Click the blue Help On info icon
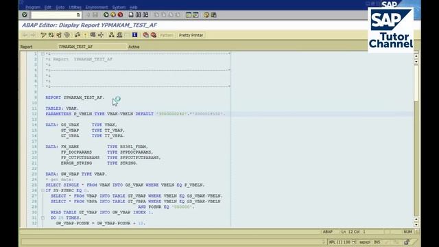 134,35
